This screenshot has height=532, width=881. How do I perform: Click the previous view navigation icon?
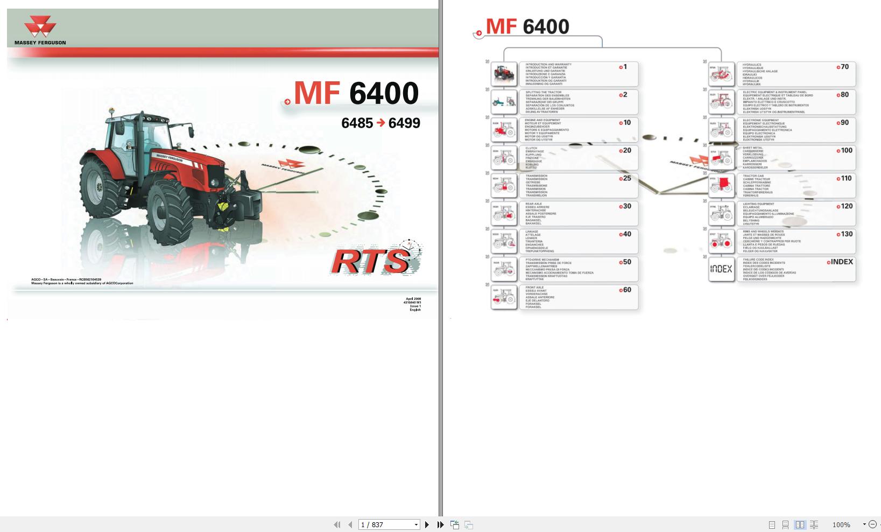click(455, 524)
